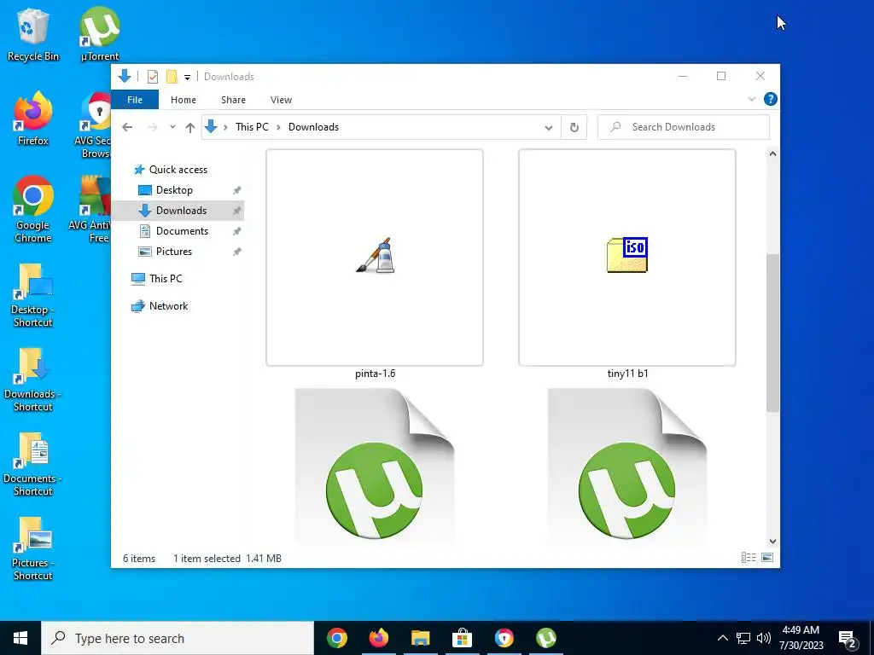Open Chrome from the taskbar
The width and height of the screenshot is (874, 655).
[x=337, y=638]
